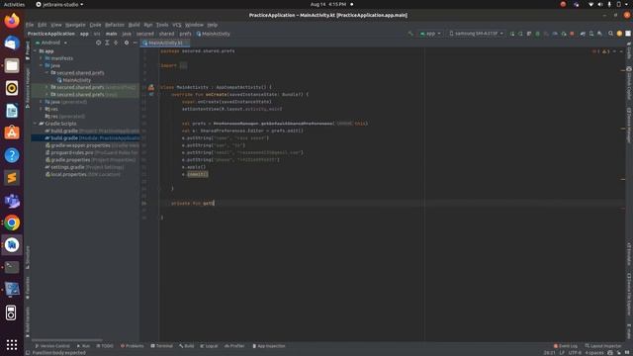Viewport: 633px width, 356px height.
Task: Open the File menu
Action: click(30, 25)
